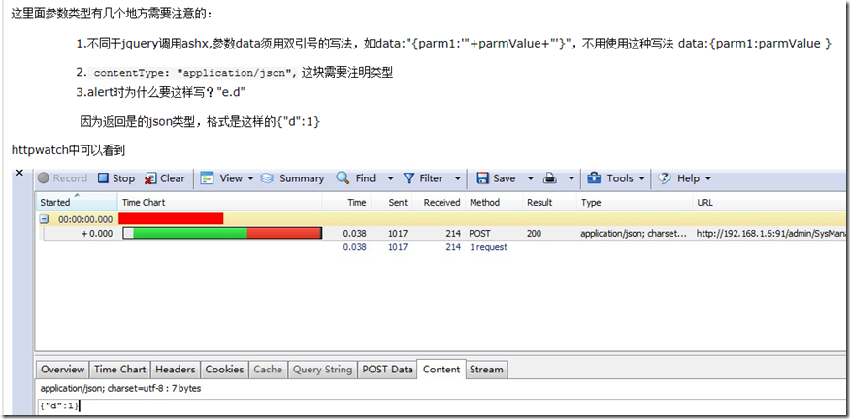This screenshot has width=850, height=419.
Task: Sort by the Method column header
Action: pos(494,202)
